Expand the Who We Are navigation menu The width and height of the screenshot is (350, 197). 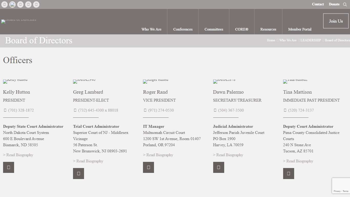click(151, 29)
